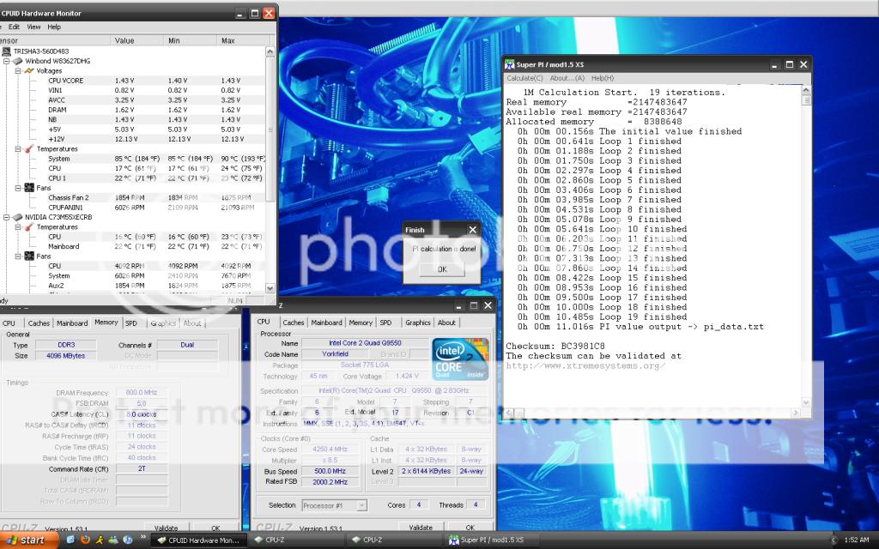The width and height of the screenshot is (879, 549).
Task: Click OK in the Finish dialog
Action: pos(442,269)
